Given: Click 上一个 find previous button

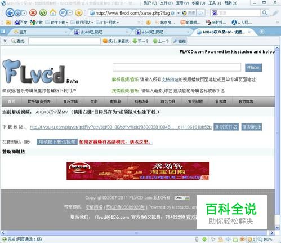Looking at the screenshot, I should (161, 41).
